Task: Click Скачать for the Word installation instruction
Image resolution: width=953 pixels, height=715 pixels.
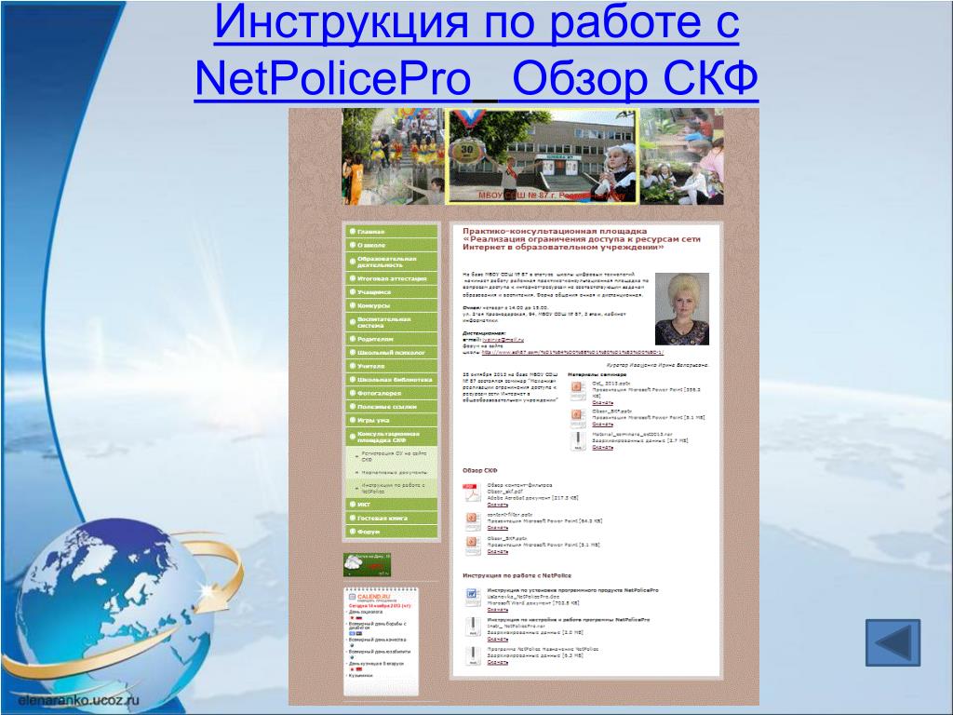Action: [497, 610]
